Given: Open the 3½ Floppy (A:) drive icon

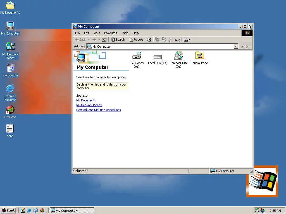Looking at the screenshot, I should click(x=137, y=55).
